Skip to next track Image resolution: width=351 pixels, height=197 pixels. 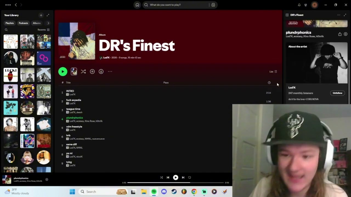coord(183,177)
